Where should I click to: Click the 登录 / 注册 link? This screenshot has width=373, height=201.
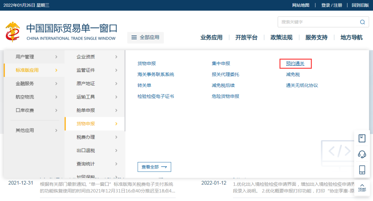click(x=332, y=5)
